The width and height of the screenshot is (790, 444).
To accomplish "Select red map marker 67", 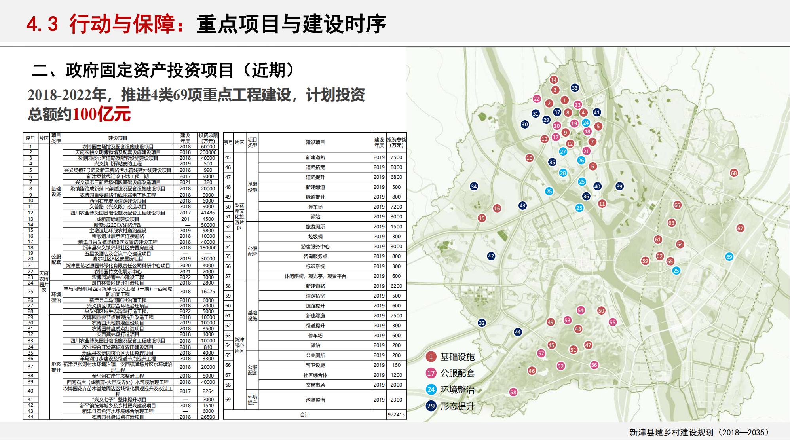I will click(740, 228).
